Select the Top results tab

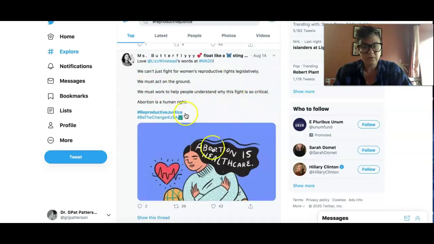[x=131, y=36]
